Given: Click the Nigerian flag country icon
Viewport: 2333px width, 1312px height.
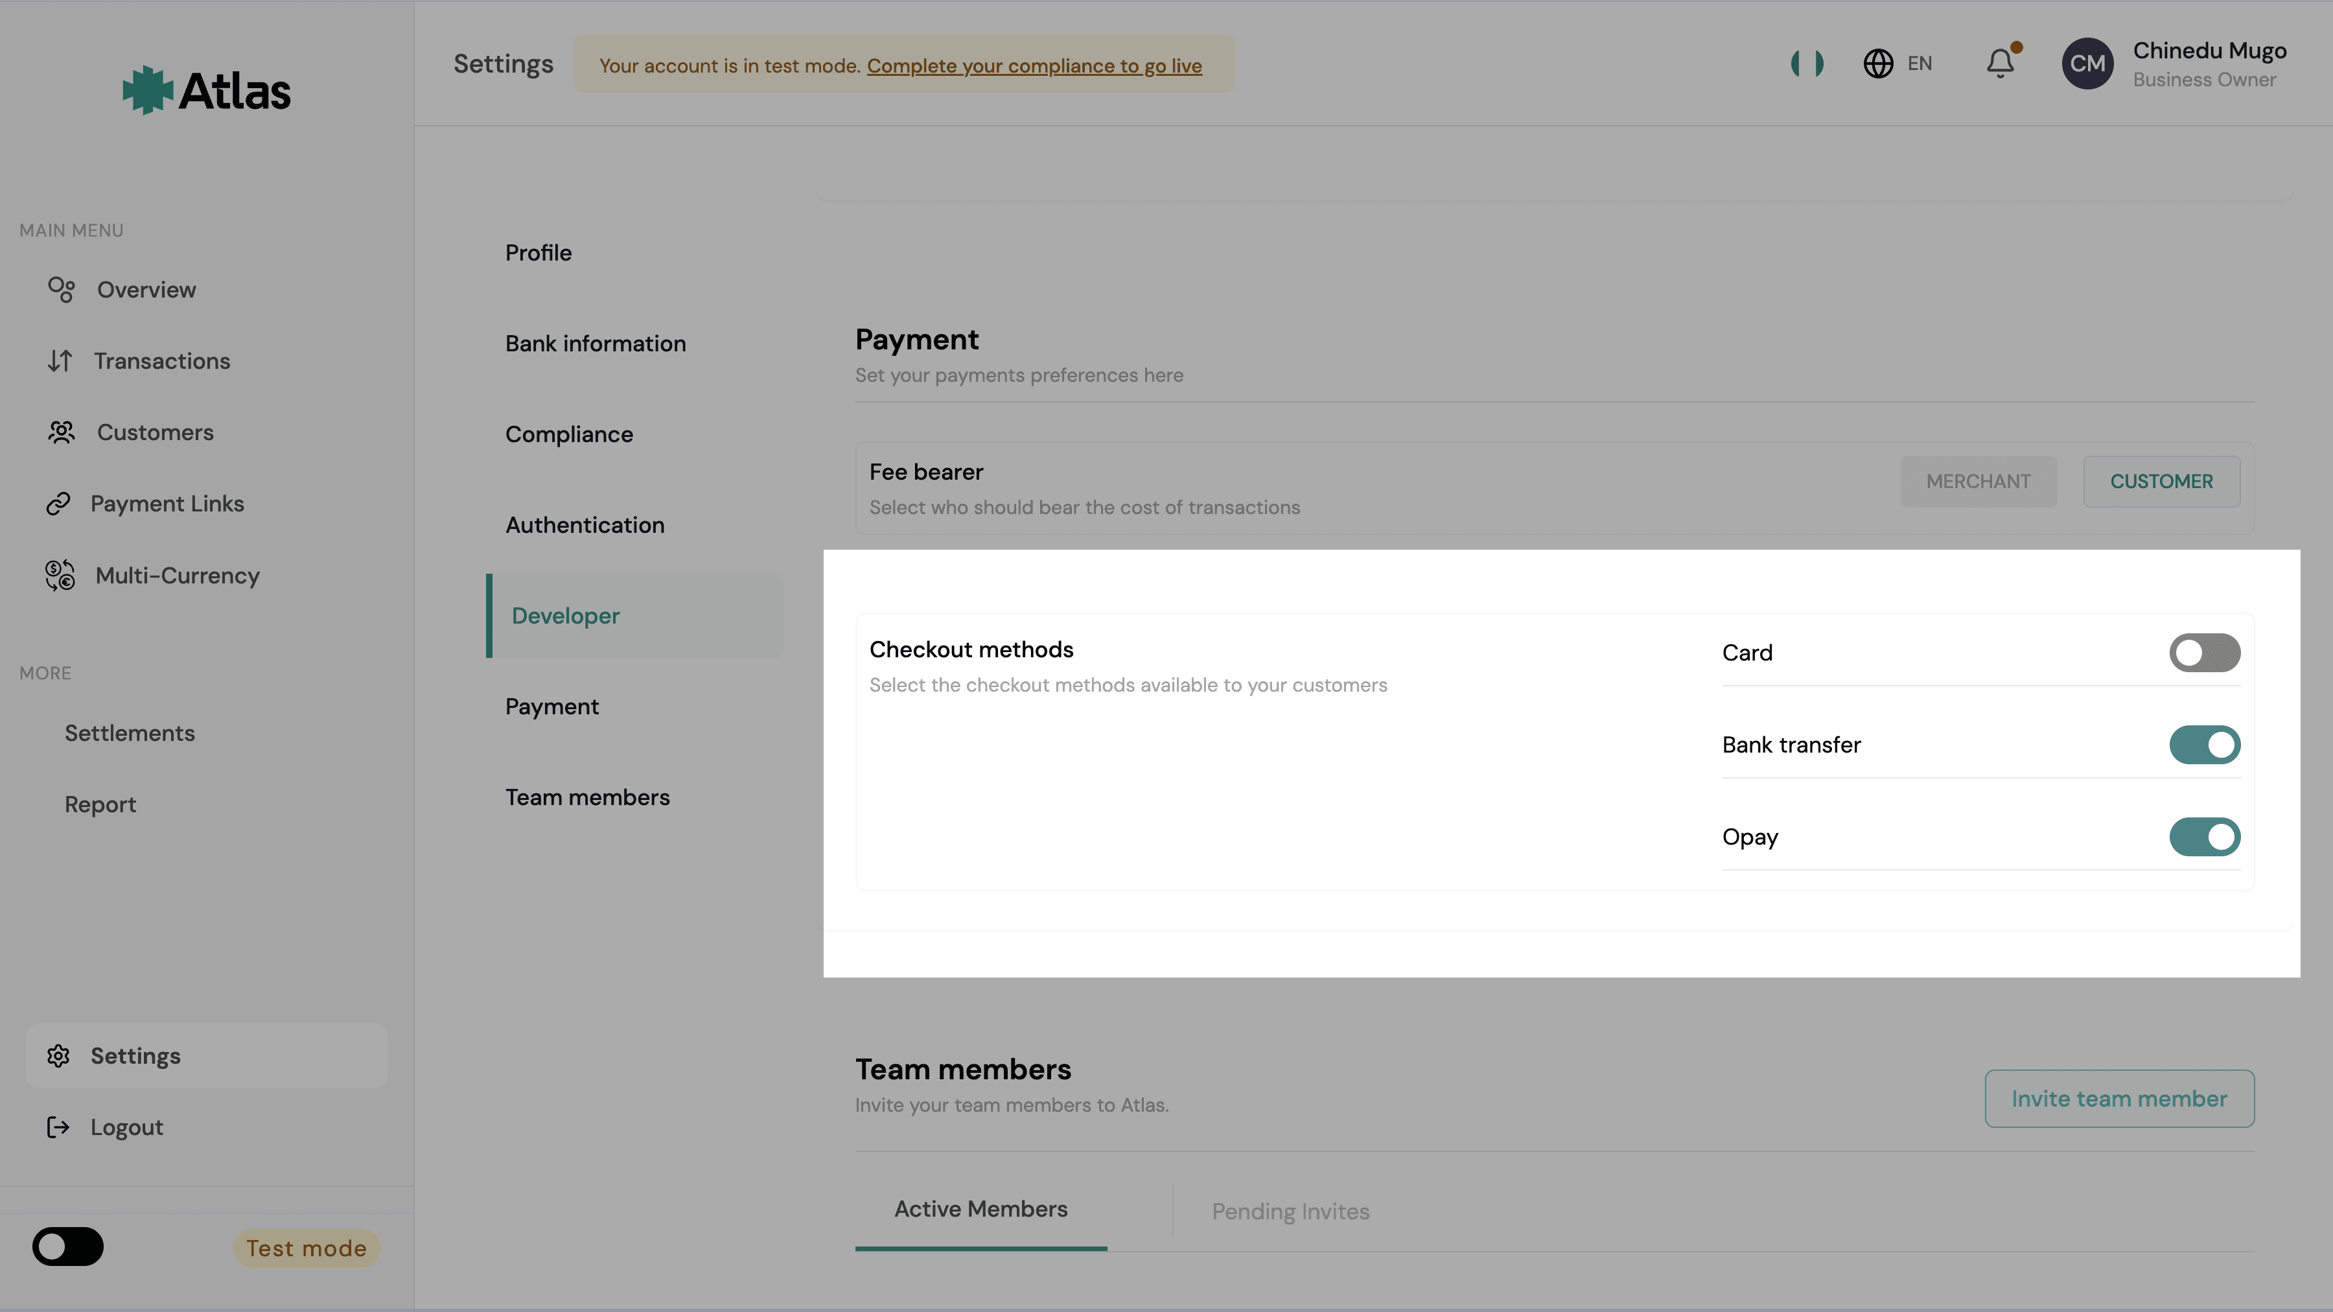Looking at the screenshot, I should 1807,64.
